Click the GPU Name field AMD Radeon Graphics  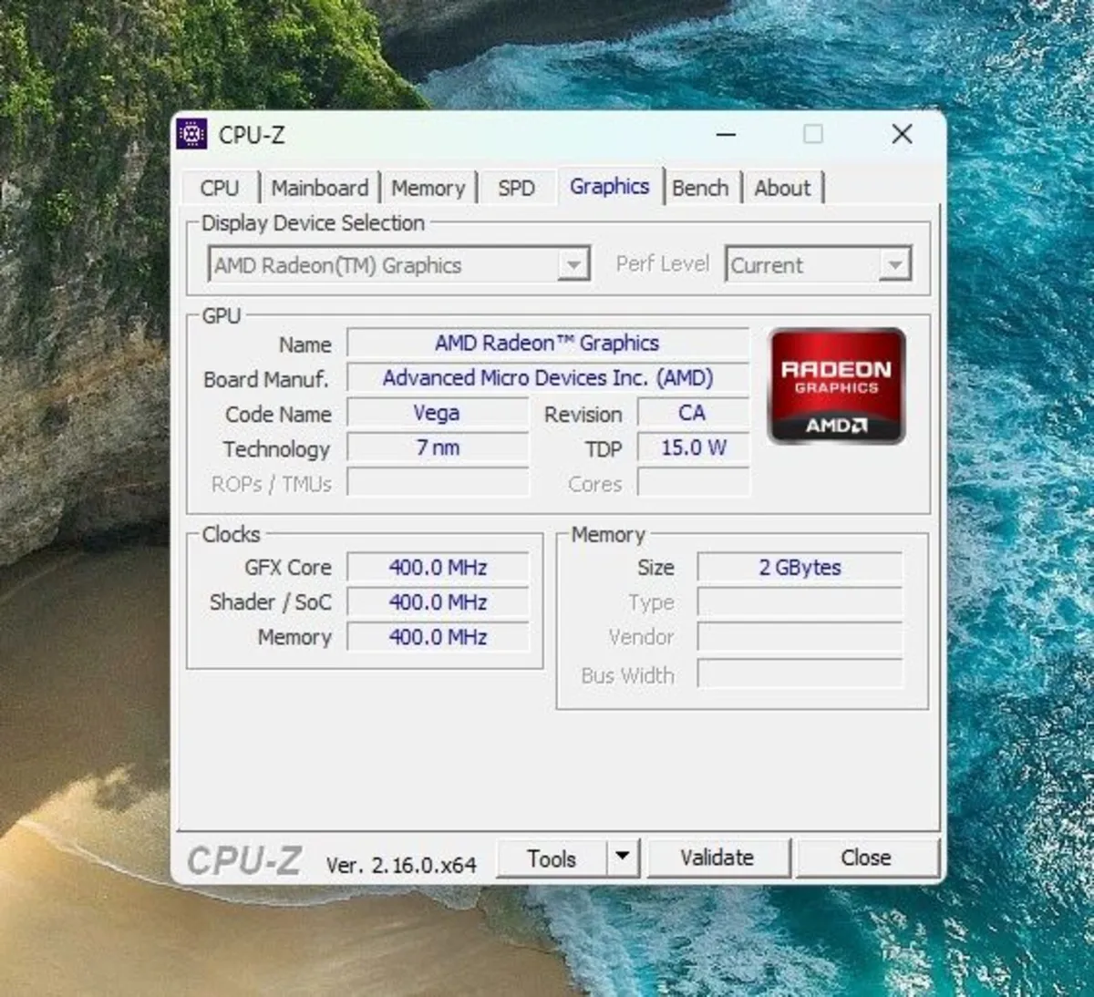(547, 344)
